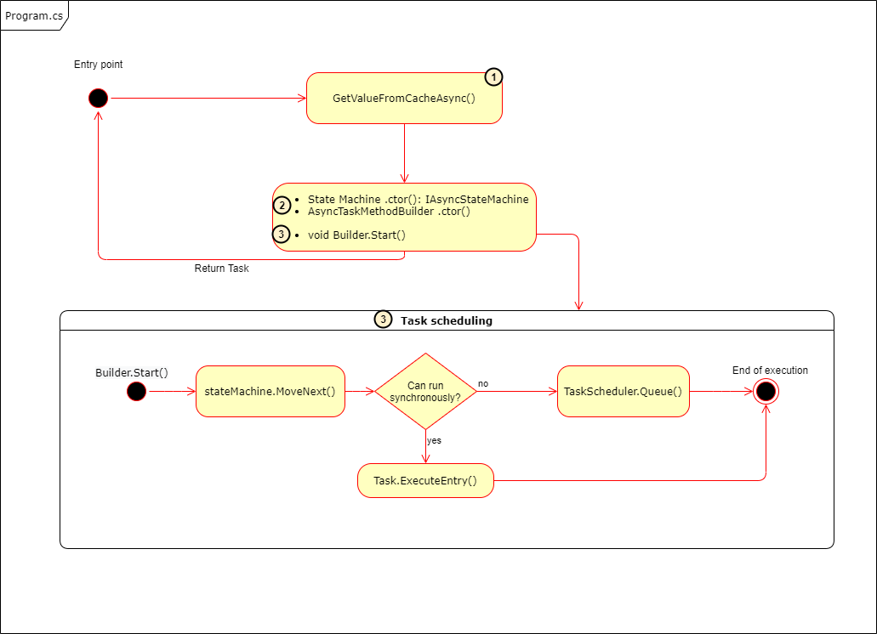Select the AsyncTaskMethodBuilder .ctor() bullet node

point(389,211)
